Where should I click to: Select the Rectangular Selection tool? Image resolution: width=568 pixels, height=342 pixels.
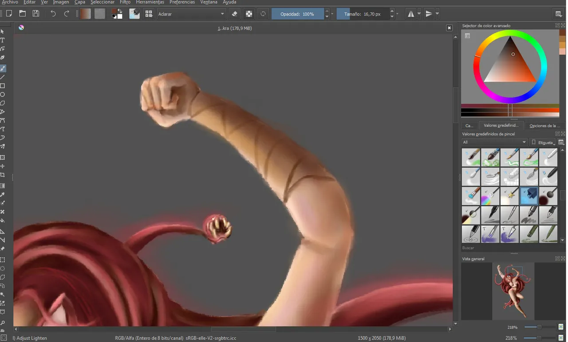click(3, 260)
